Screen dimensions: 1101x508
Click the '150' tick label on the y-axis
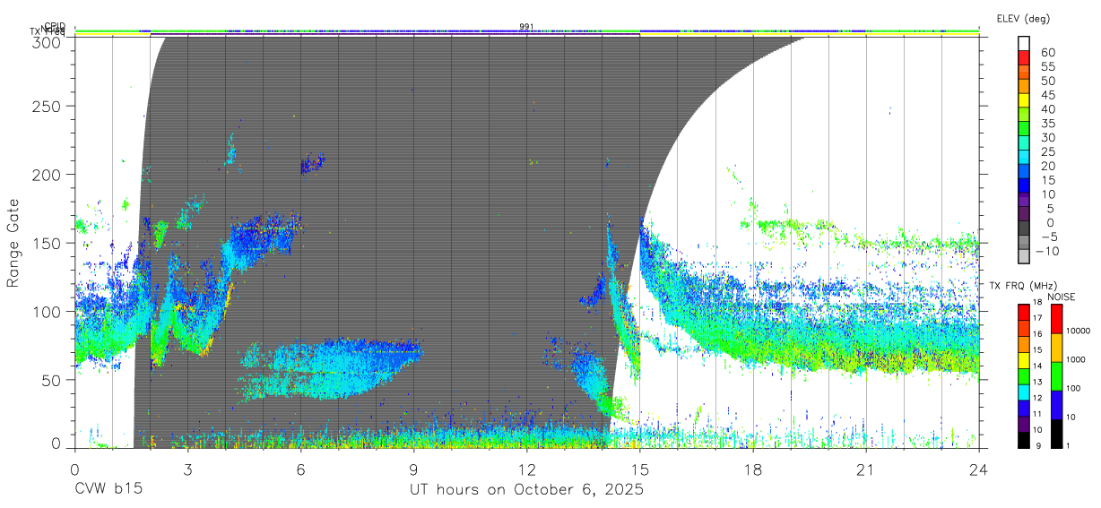(48, 243)
